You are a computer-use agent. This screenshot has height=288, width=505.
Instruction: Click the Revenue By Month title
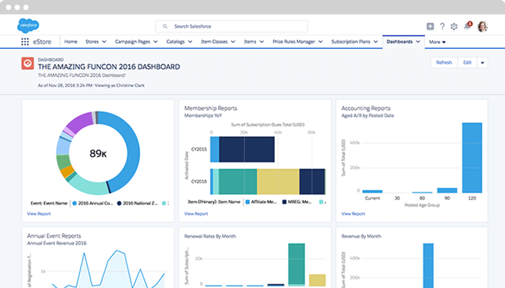pos(361,236)
